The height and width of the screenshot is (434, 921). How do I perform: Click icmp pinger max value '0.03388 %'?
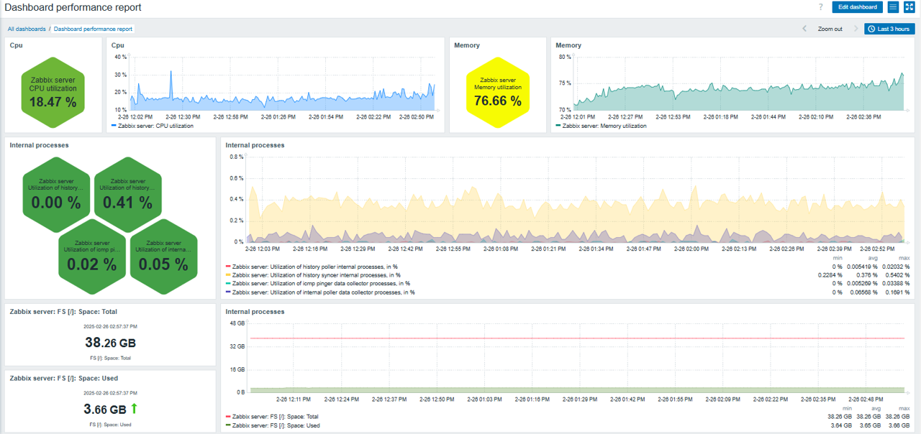[896, 284]
